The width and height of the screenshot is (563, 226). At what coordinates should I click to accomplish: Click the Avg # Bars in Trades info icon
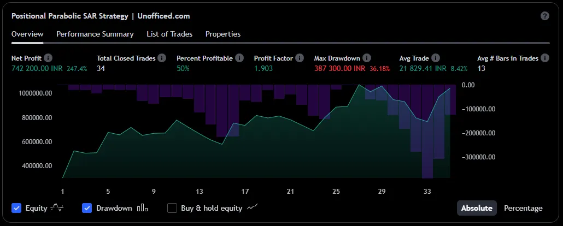point(544,58)
